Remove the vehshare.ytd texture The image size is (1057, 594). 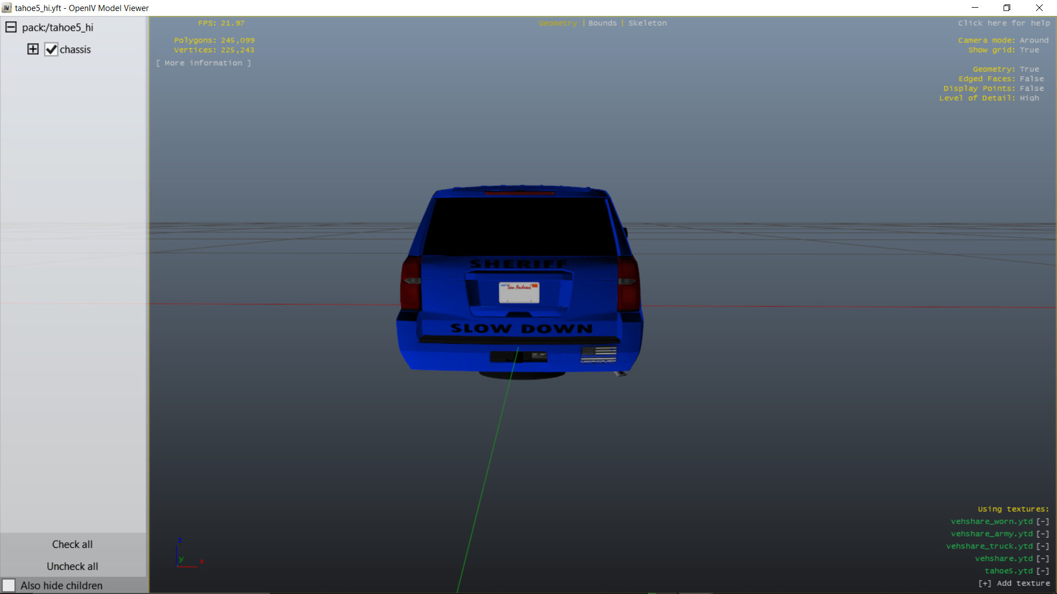[x=1043, y=559]
